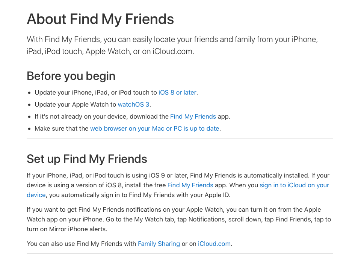Image resolution: width=364 pixels, height=256 pixels.
Task: Click paragraph about Apple Watch notifications
Action: coord(179,219)
